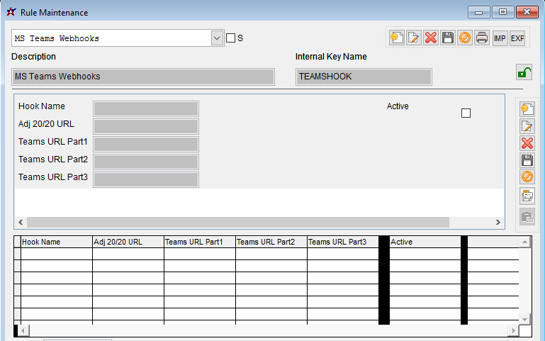The height and width of the screenshot is (341, 545).
Task: Open the MS Teams Webhooks rule dropdown
Action: coord(217,38)
